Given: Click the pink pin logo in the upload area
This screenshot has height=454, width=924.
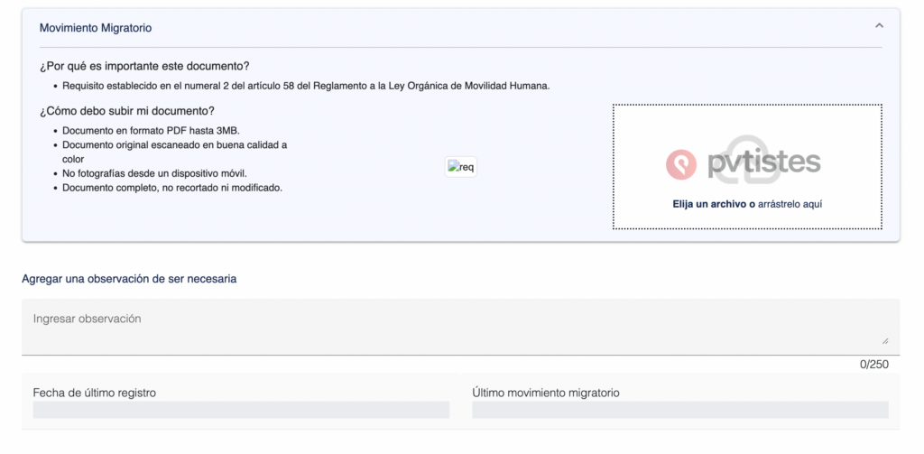Looking at the screenshot, I should (x=681, y=163).
